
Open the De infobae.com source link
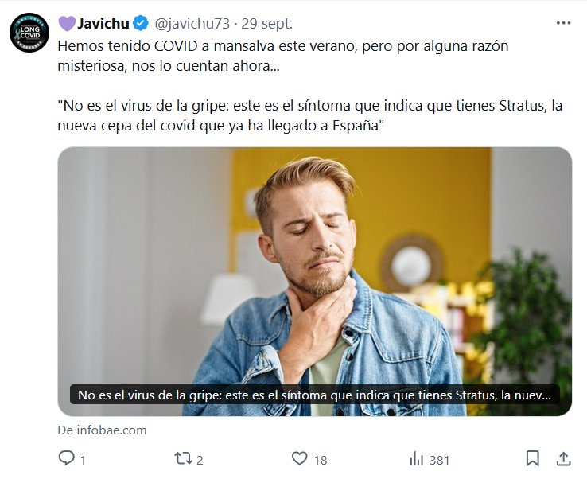102,430
